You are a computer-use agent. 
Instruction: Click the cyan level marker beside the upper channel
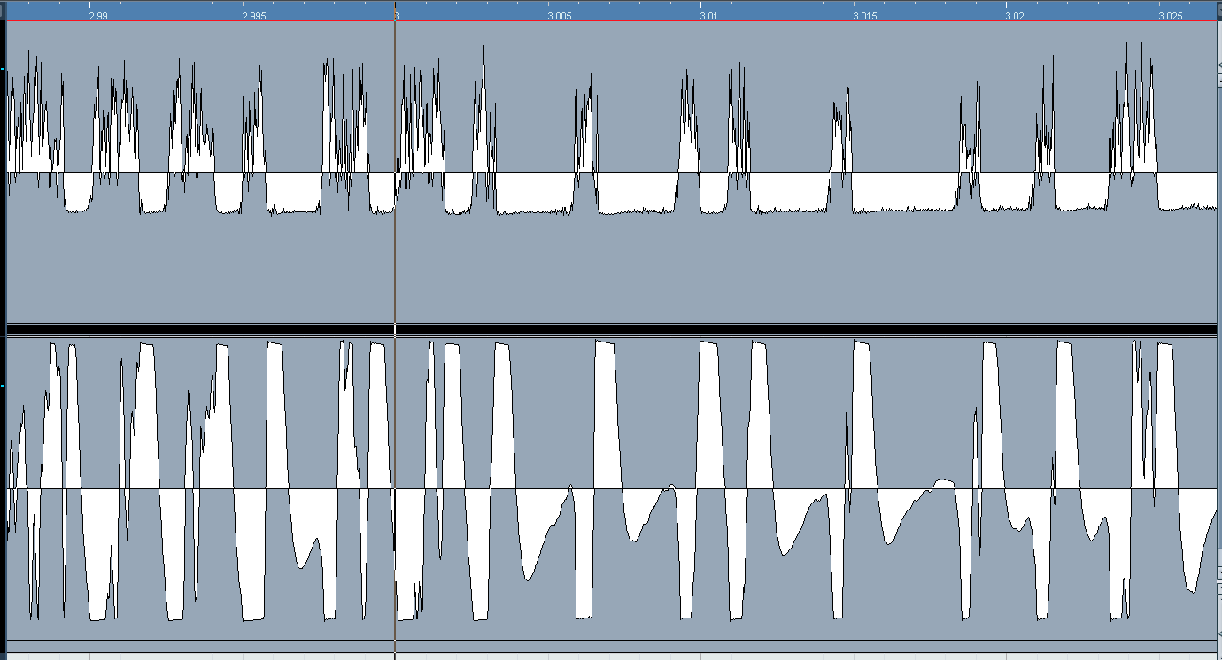4,68
